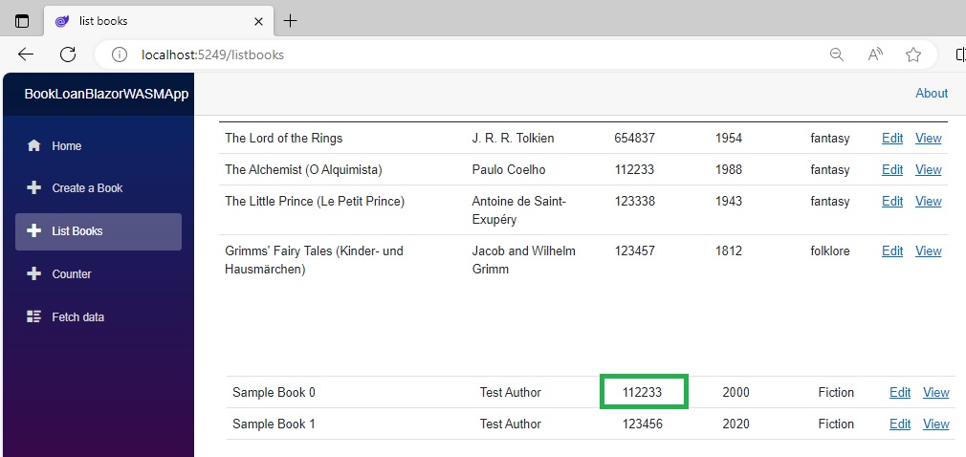Click ISBN value 123457
This screenshot has height=457, width=966.
634,250
